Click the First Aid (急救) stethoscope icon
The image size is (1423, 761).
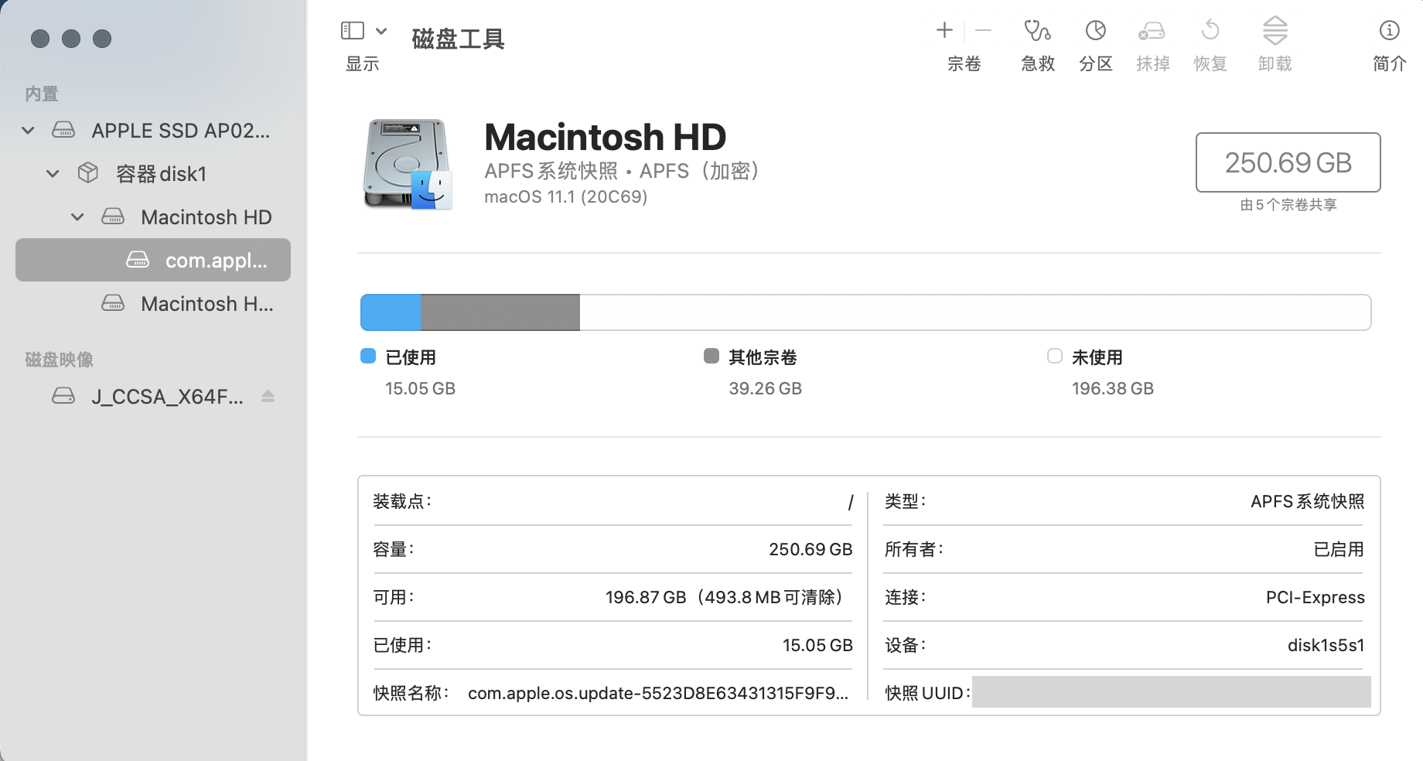pyautogui.click(x=1037, y=31)
